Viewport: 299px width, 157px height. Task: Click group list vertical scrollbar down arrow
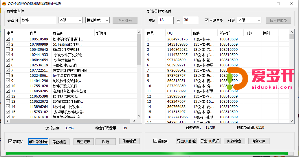pyautogui.click(x=139, y=116)
